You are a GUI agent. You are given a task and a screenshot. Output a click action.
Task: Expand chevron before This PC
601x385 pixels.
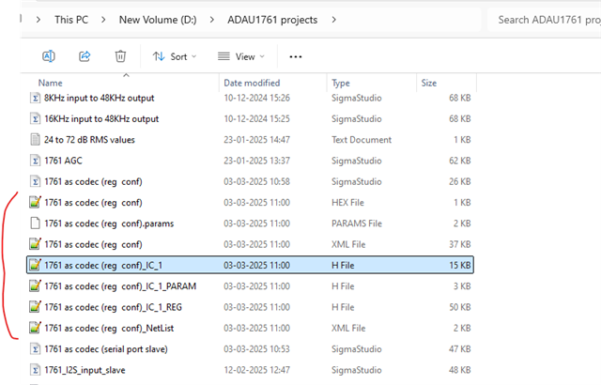[x=38, y=20]
